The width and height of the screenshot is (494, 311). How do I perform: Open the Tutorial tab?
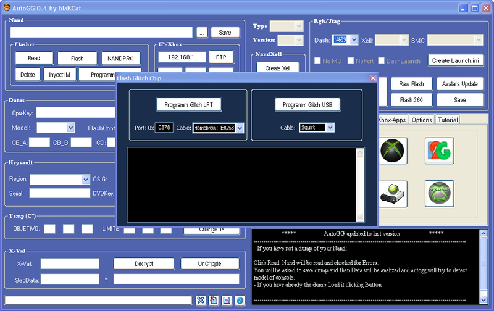(x=448, y=120)
